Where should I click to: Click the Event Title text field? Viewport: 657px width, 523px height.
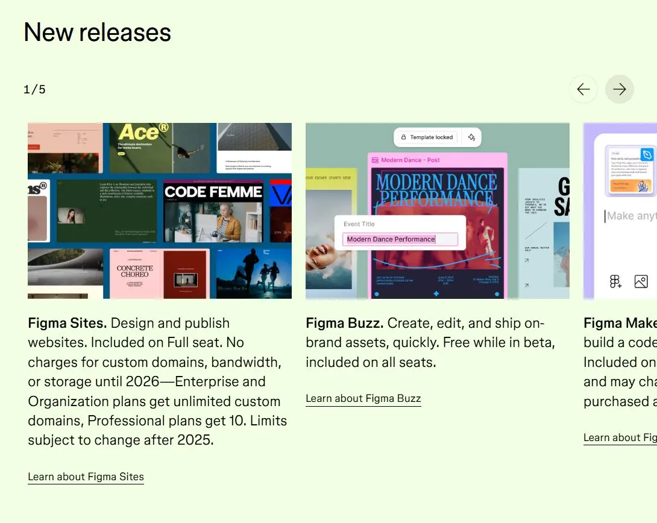tap(400, 239)
